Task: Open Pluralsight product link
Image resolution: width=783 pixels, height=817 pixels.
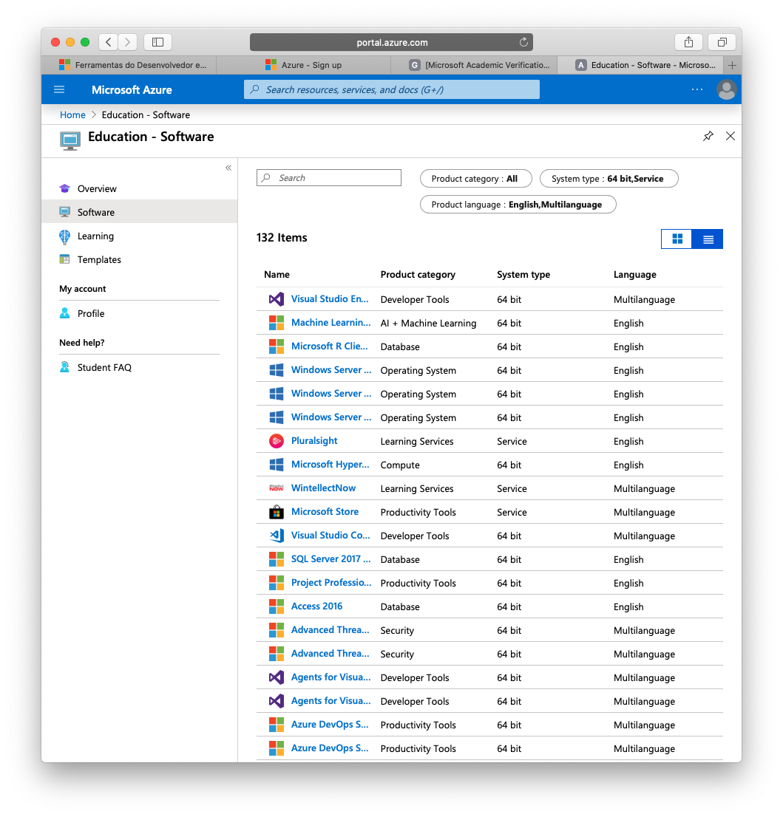Action: [314, 441]
